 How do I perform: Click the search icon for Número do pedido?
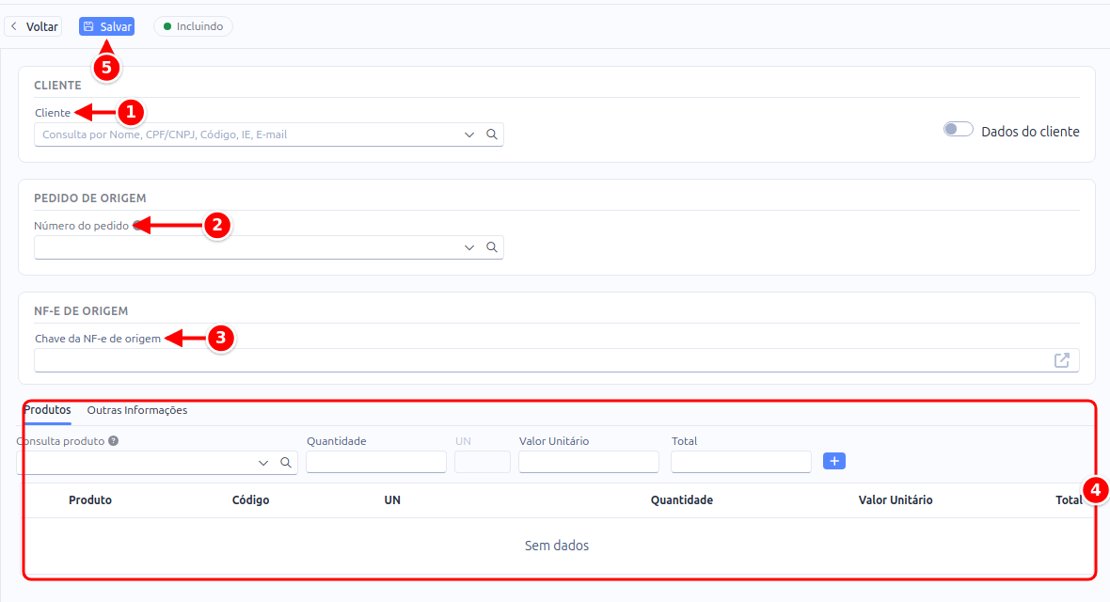[491, 247]
